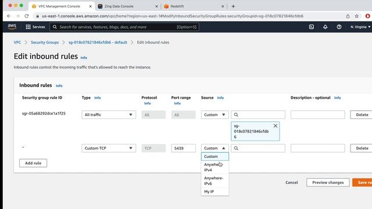Close the Zing Data Console tab
372x209 pixels.
pyautogui.click(x=156, y=6)
